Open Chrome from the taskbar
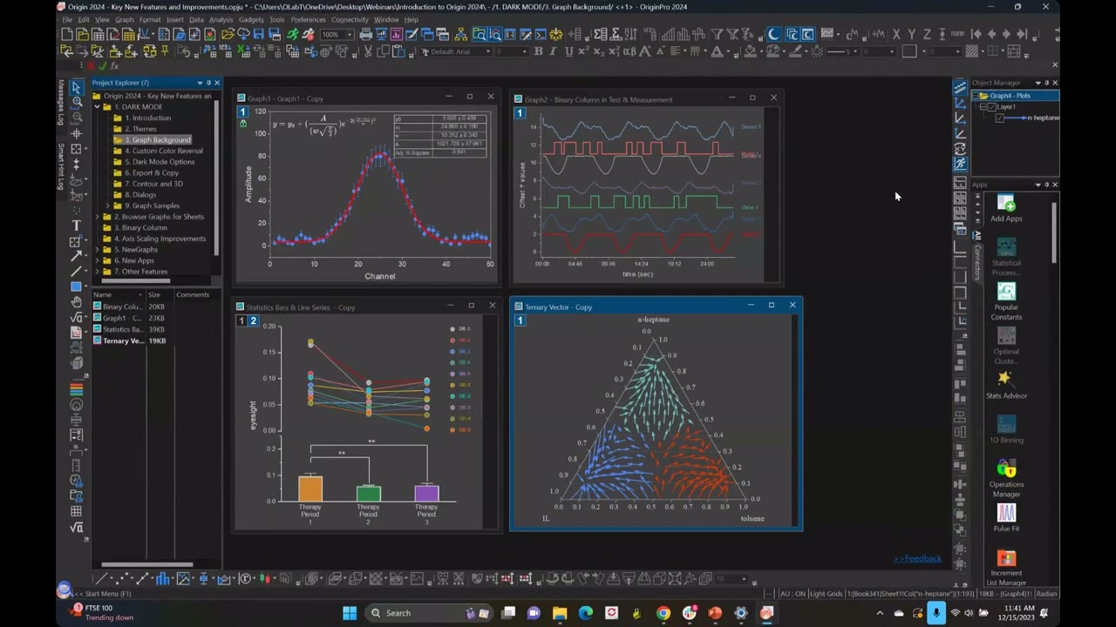The height and width of the screenshot is (627, 1116). [x=663, y=613]
